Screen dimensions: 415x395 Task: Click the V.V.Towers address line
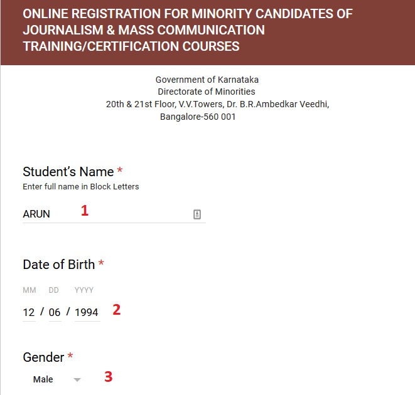[x=217, y=104]
